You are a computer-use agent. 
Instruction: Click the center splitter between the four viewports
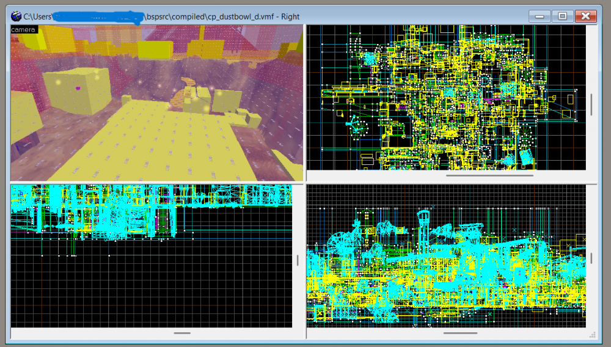(x=305, y=183)
